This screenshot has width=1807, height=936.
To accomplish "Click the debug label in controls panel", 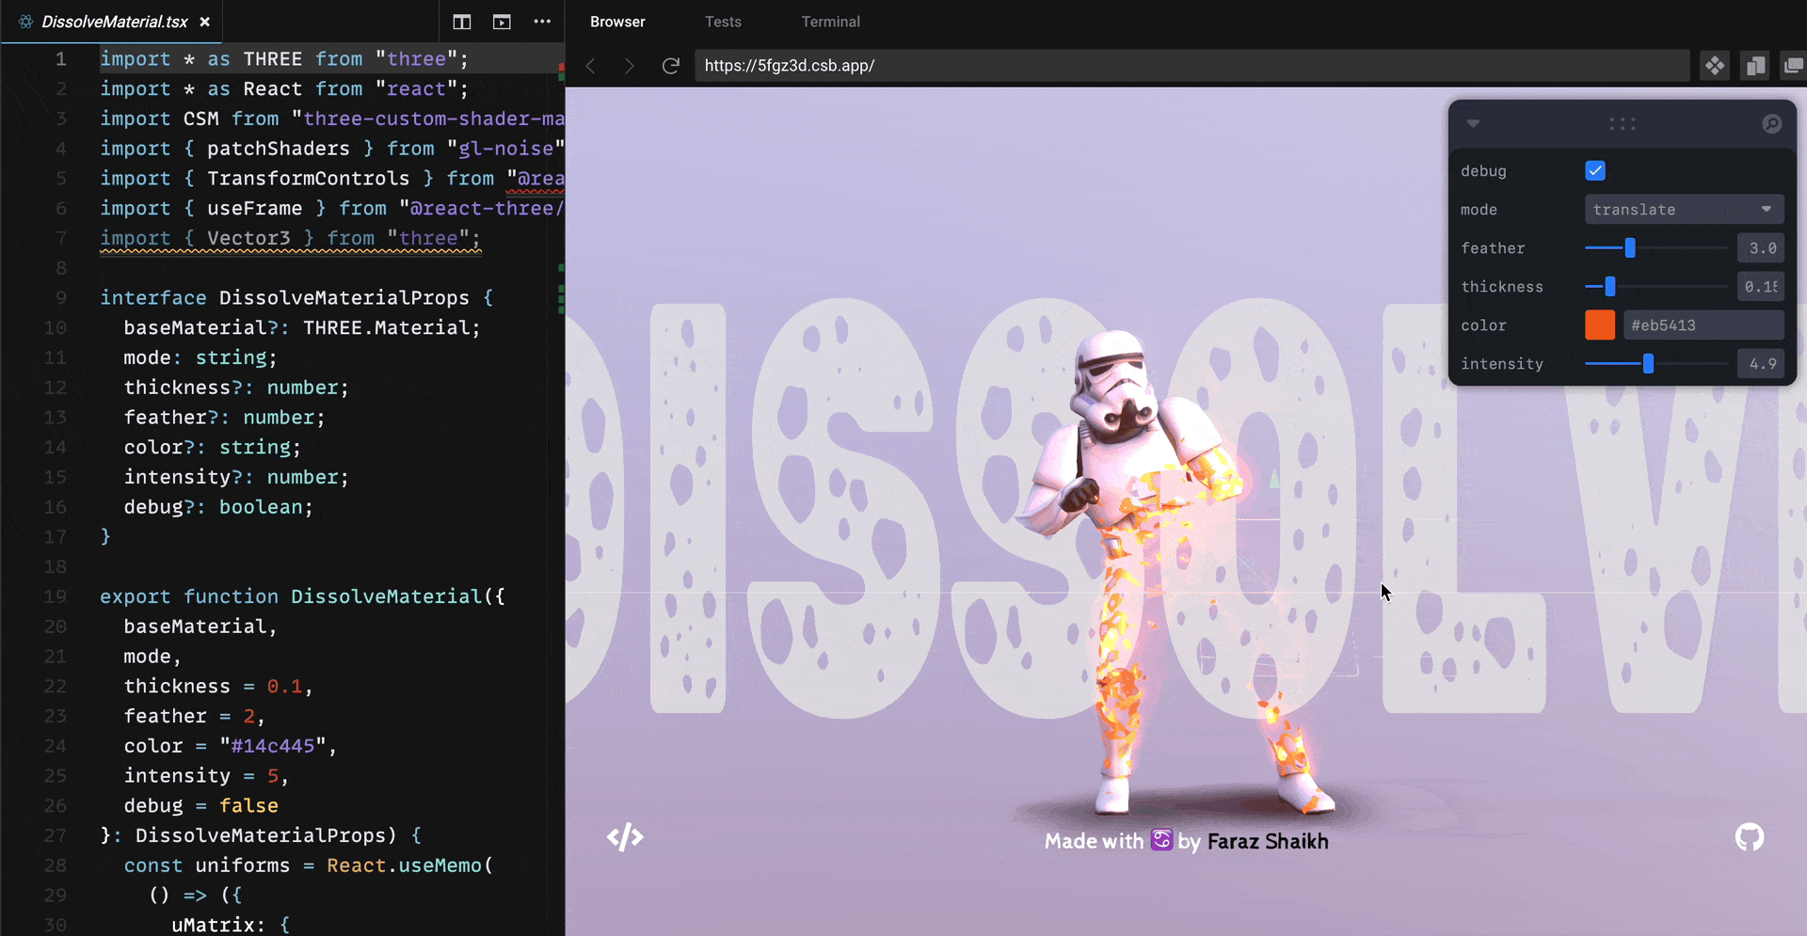I will click(x=1483, y=170).
